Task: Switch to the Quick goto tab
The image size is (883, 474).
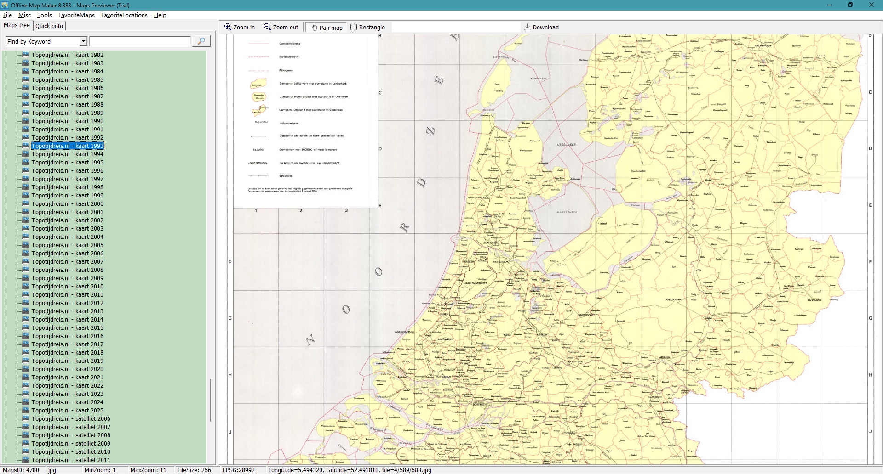Action: point(49,26)
